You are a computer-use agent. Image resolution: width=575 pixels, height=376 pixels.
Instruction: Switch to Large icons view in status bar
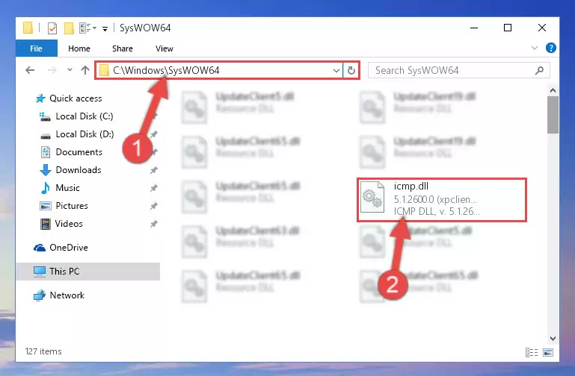(x=548, y=353)
